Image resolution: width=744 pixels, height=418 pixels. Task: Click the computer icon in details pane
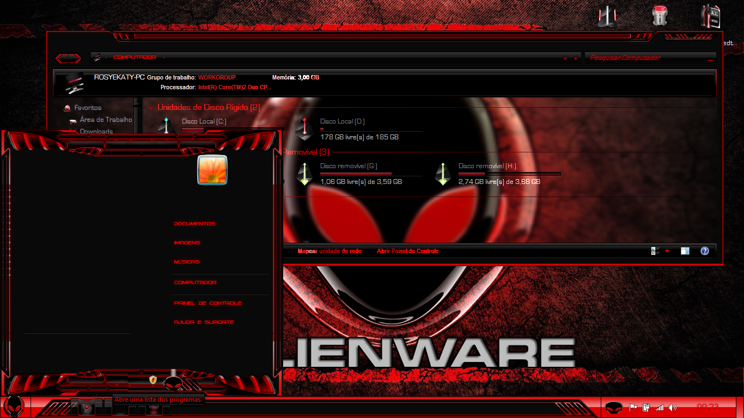point(75,83)
